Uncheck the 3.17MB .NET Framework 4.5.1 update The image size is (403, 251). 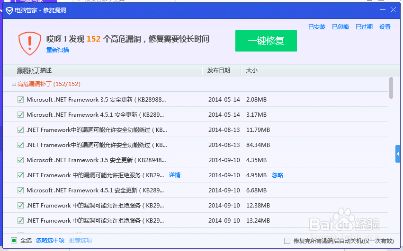20,115
